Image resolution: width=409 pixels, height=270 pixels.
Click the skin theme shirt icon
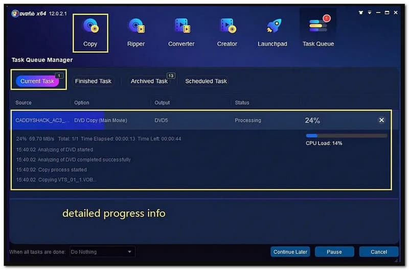[x=362, y=13]
